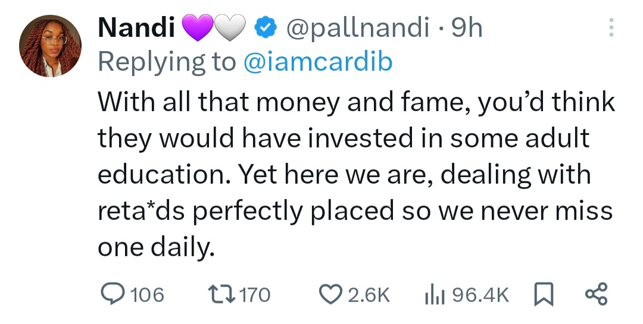The height and width of the screenshot is (324, 643).
Task: Open the three-dot more options menu
Action: (x=609, y=29)
